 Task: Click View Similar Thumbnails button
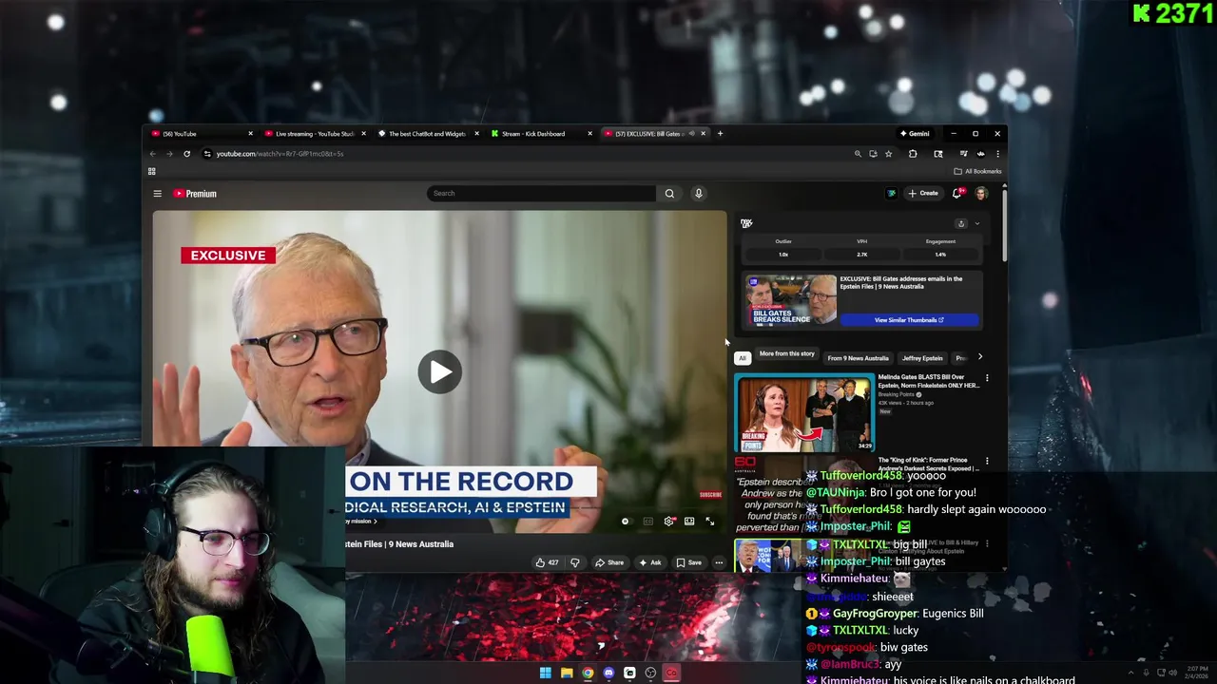909,320
